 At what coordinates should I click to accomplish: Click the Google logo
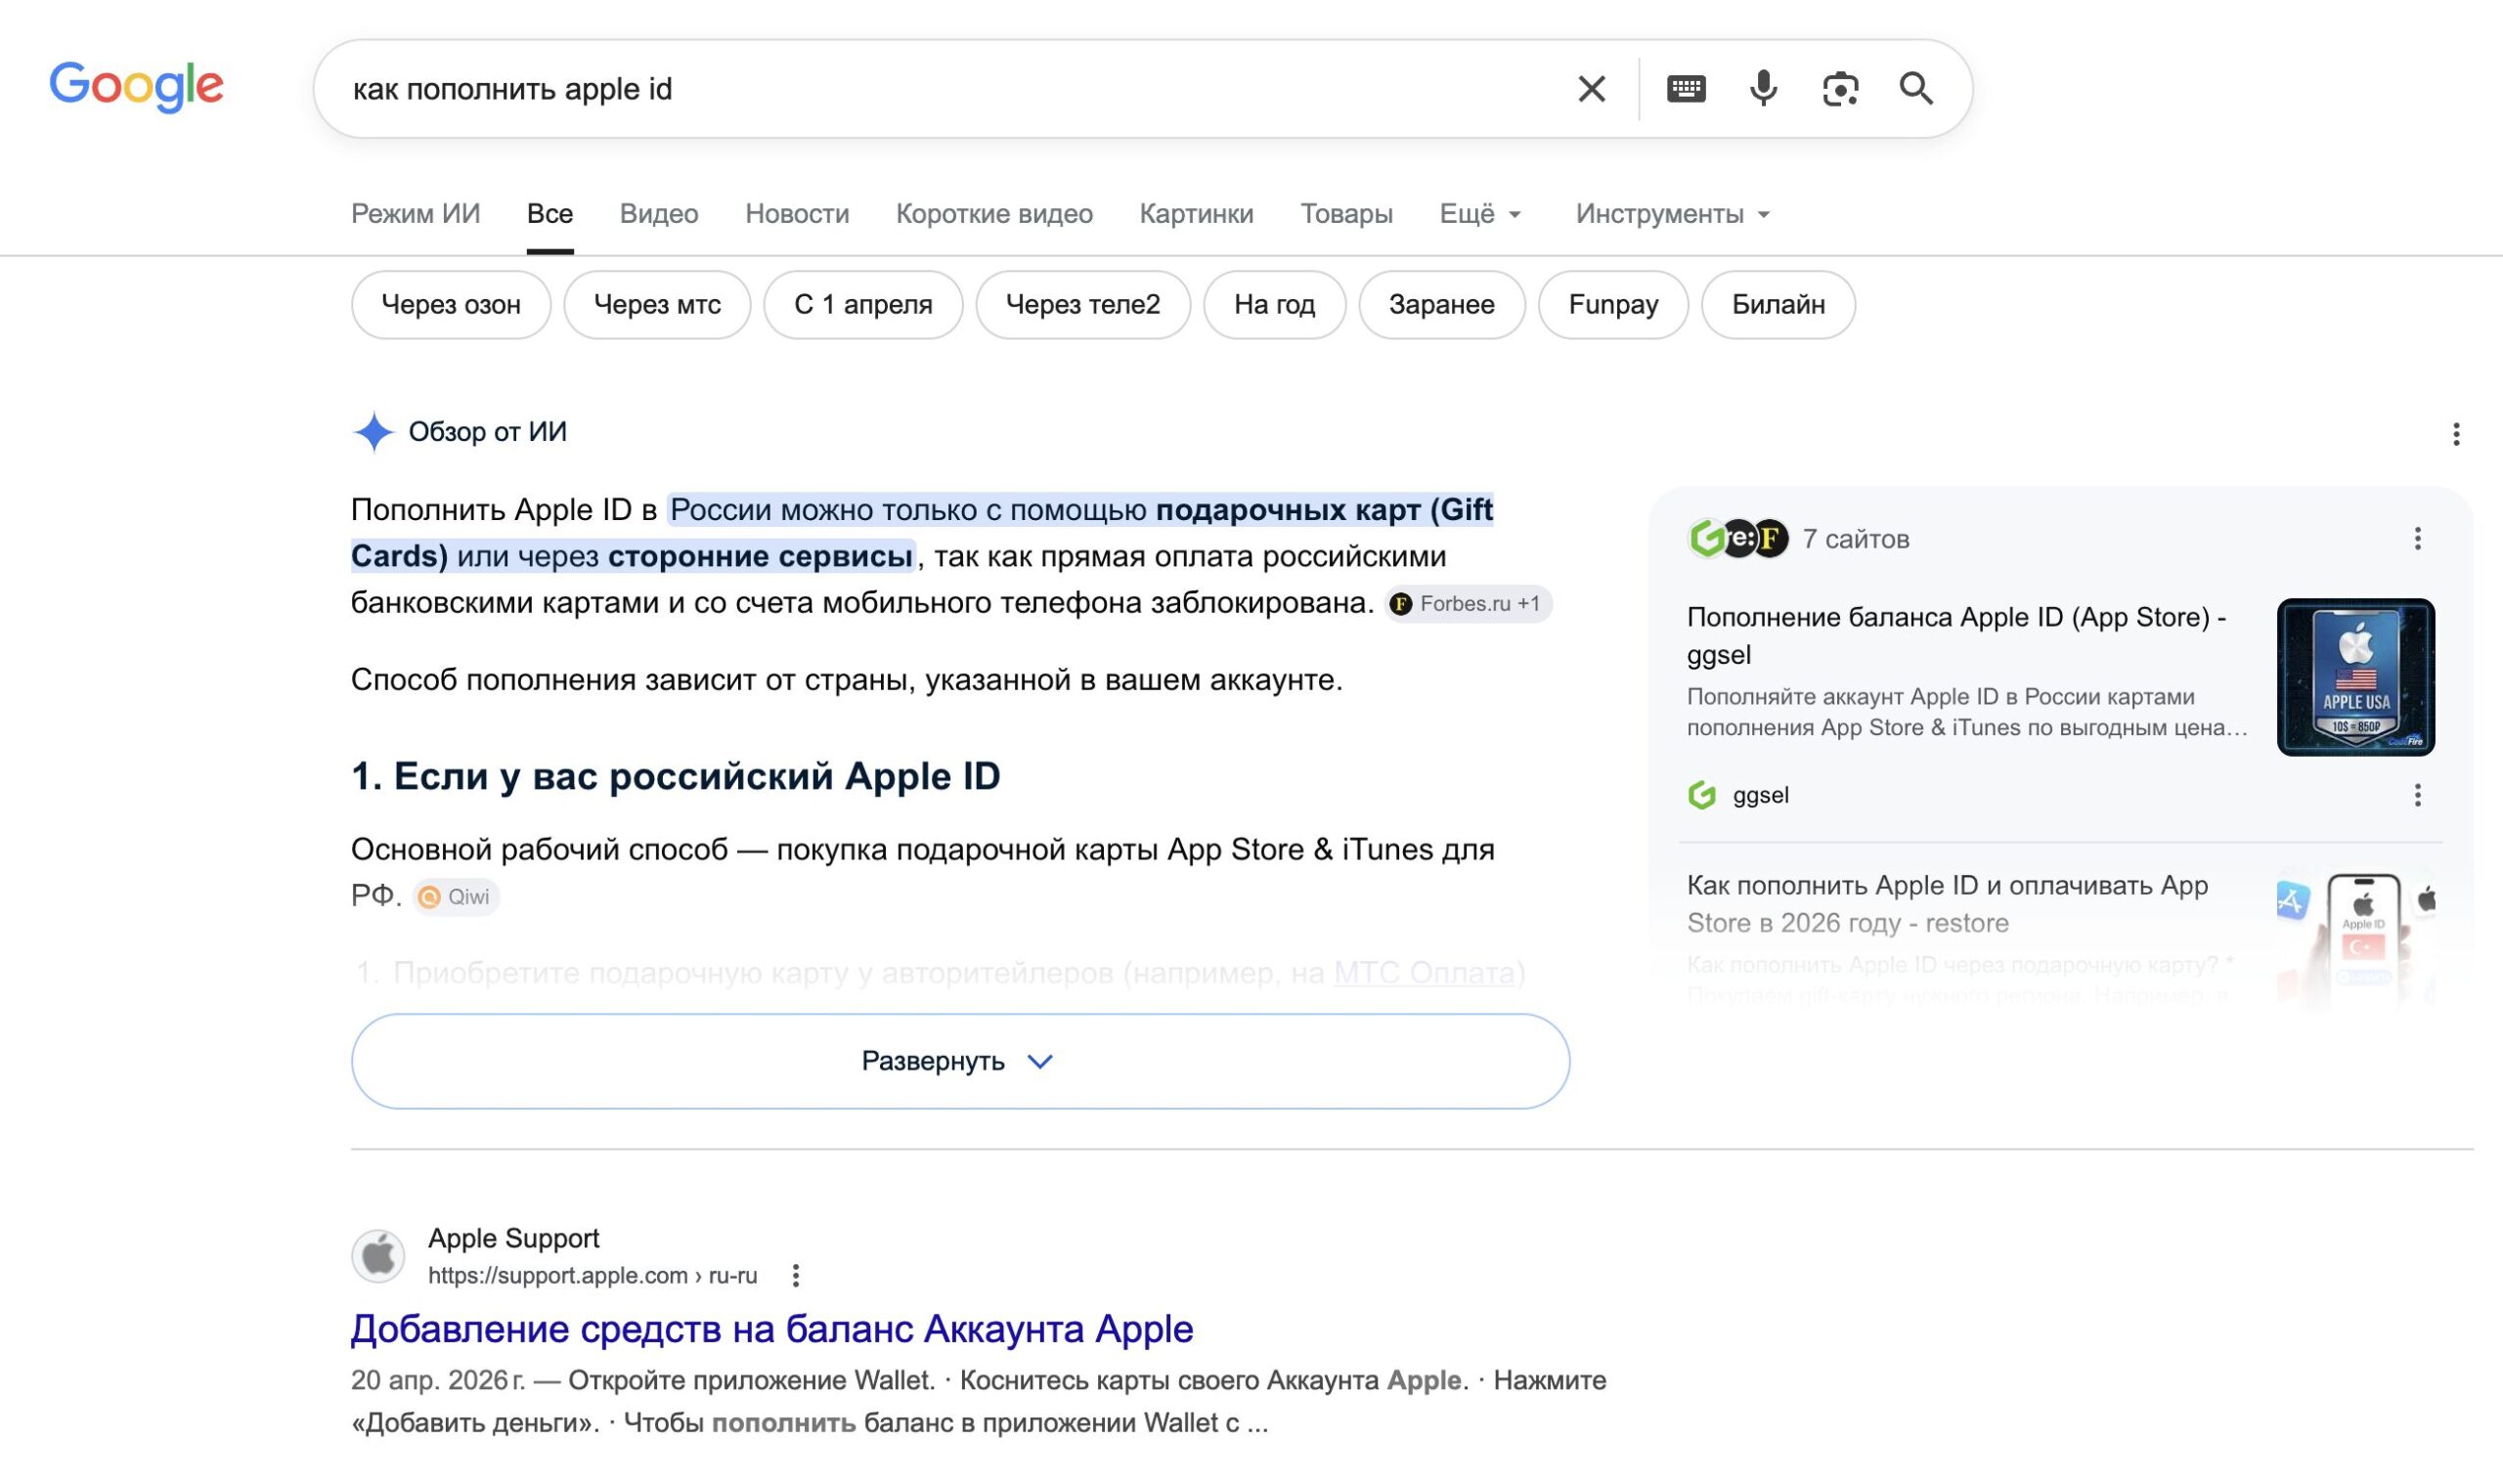pos(136,86)
